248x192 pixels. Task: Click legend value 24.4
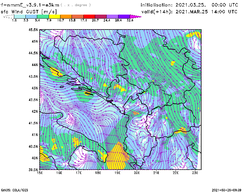pos(107,20)
